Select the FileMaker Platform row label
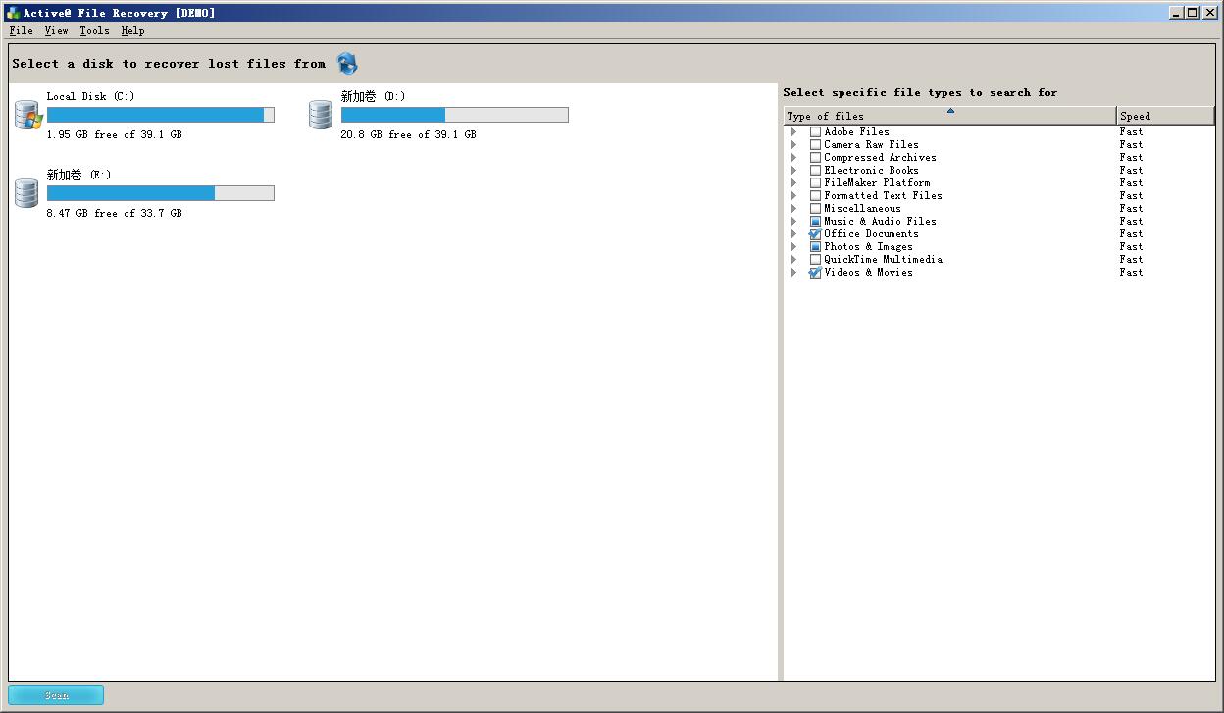 pyautogui.click(x=877, y=183)
